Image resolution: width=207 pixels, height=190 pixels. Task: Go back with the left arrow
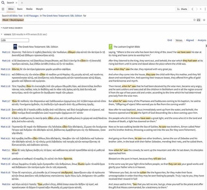[192, 9]
